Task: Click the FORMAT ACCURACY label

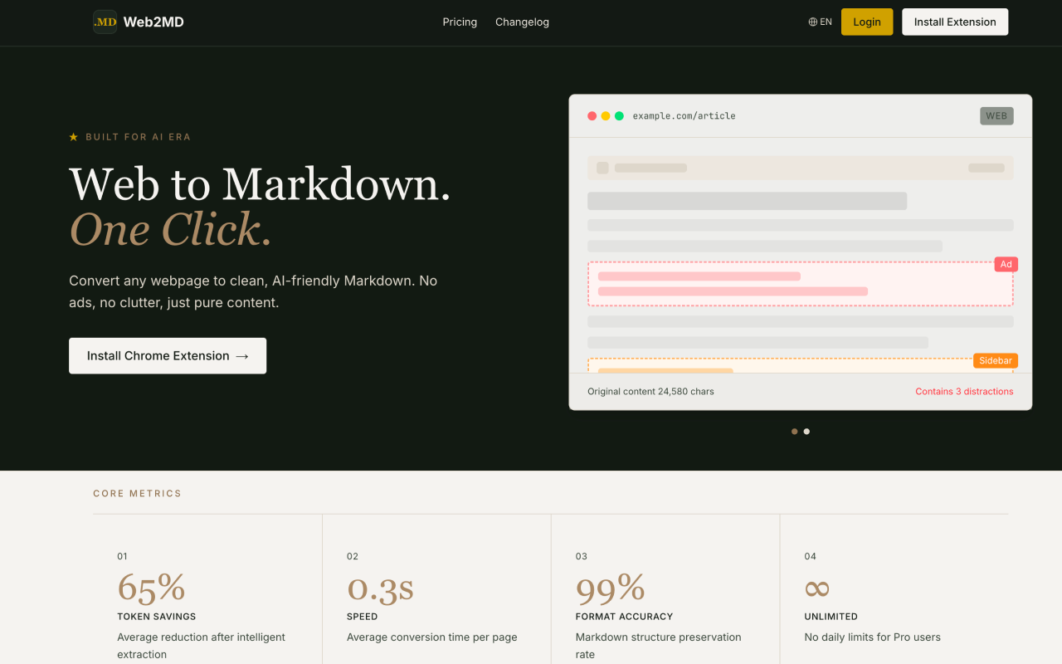Action: (624, 617)
